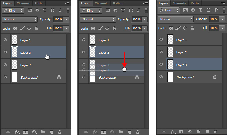
Task: Open the Normal blend mode dropdown in the left panel
Action: pyautogui.click(x=20, y=19)
